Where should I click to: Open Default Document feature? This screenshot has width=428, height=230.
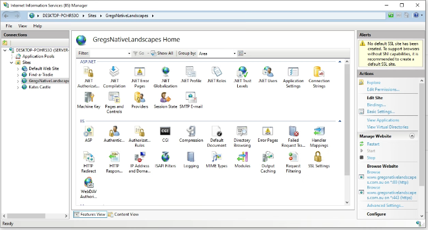(x=217, y=136)
